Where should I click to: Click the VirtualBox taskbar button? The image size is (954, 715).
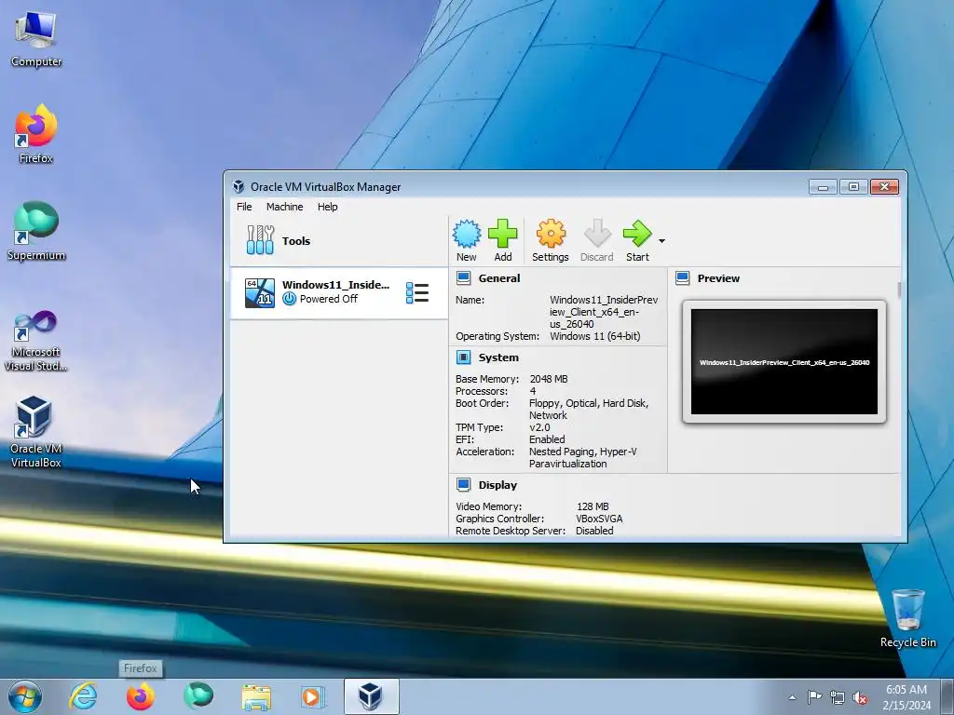[371, 696]
